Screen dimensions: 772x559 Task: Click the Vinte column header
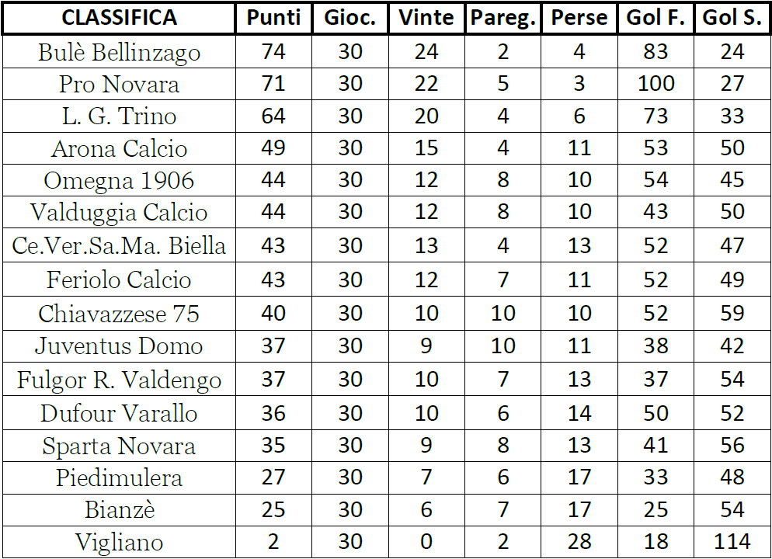426,18
